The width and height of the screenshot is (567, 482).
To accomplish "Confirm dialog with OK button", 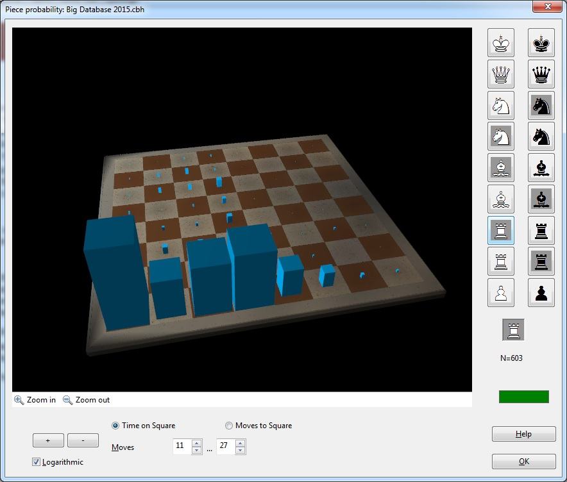I will point(523,461).
